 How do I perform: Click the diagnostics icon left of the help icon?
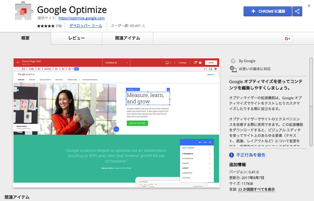pyautogui.click(x=195, y=62)
